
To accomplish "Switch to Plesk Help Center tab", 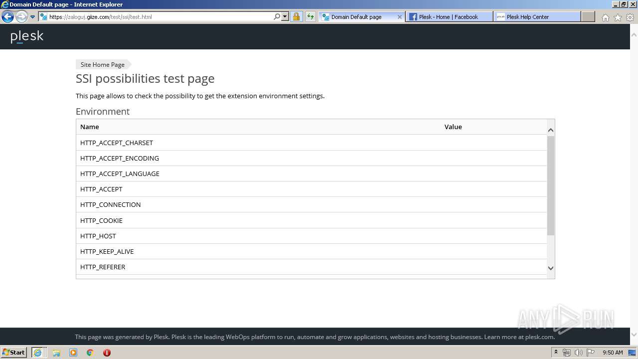I will tap(537, 16).
